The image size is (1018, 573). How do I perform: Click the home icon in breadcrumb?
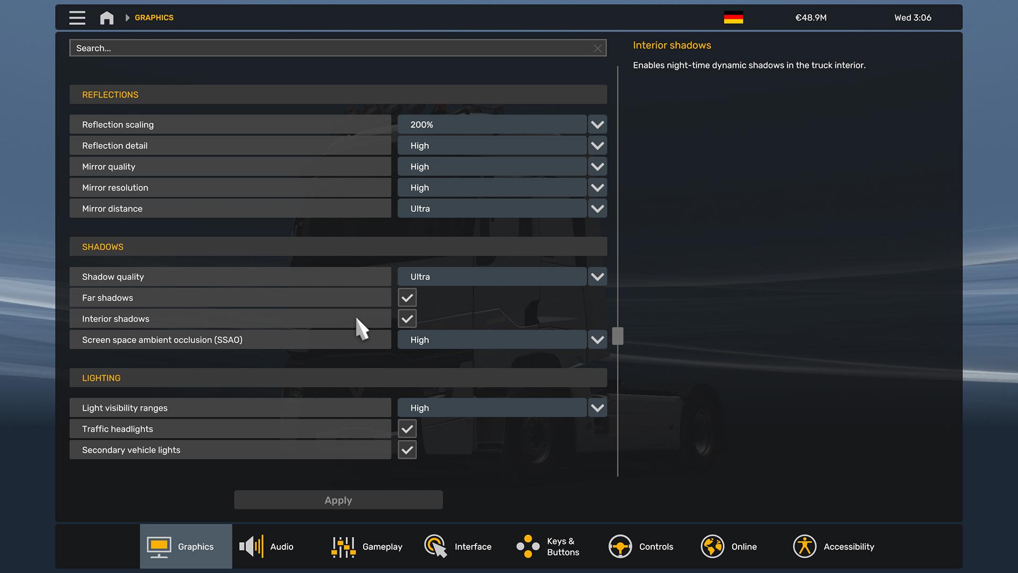tap(107, 18)
